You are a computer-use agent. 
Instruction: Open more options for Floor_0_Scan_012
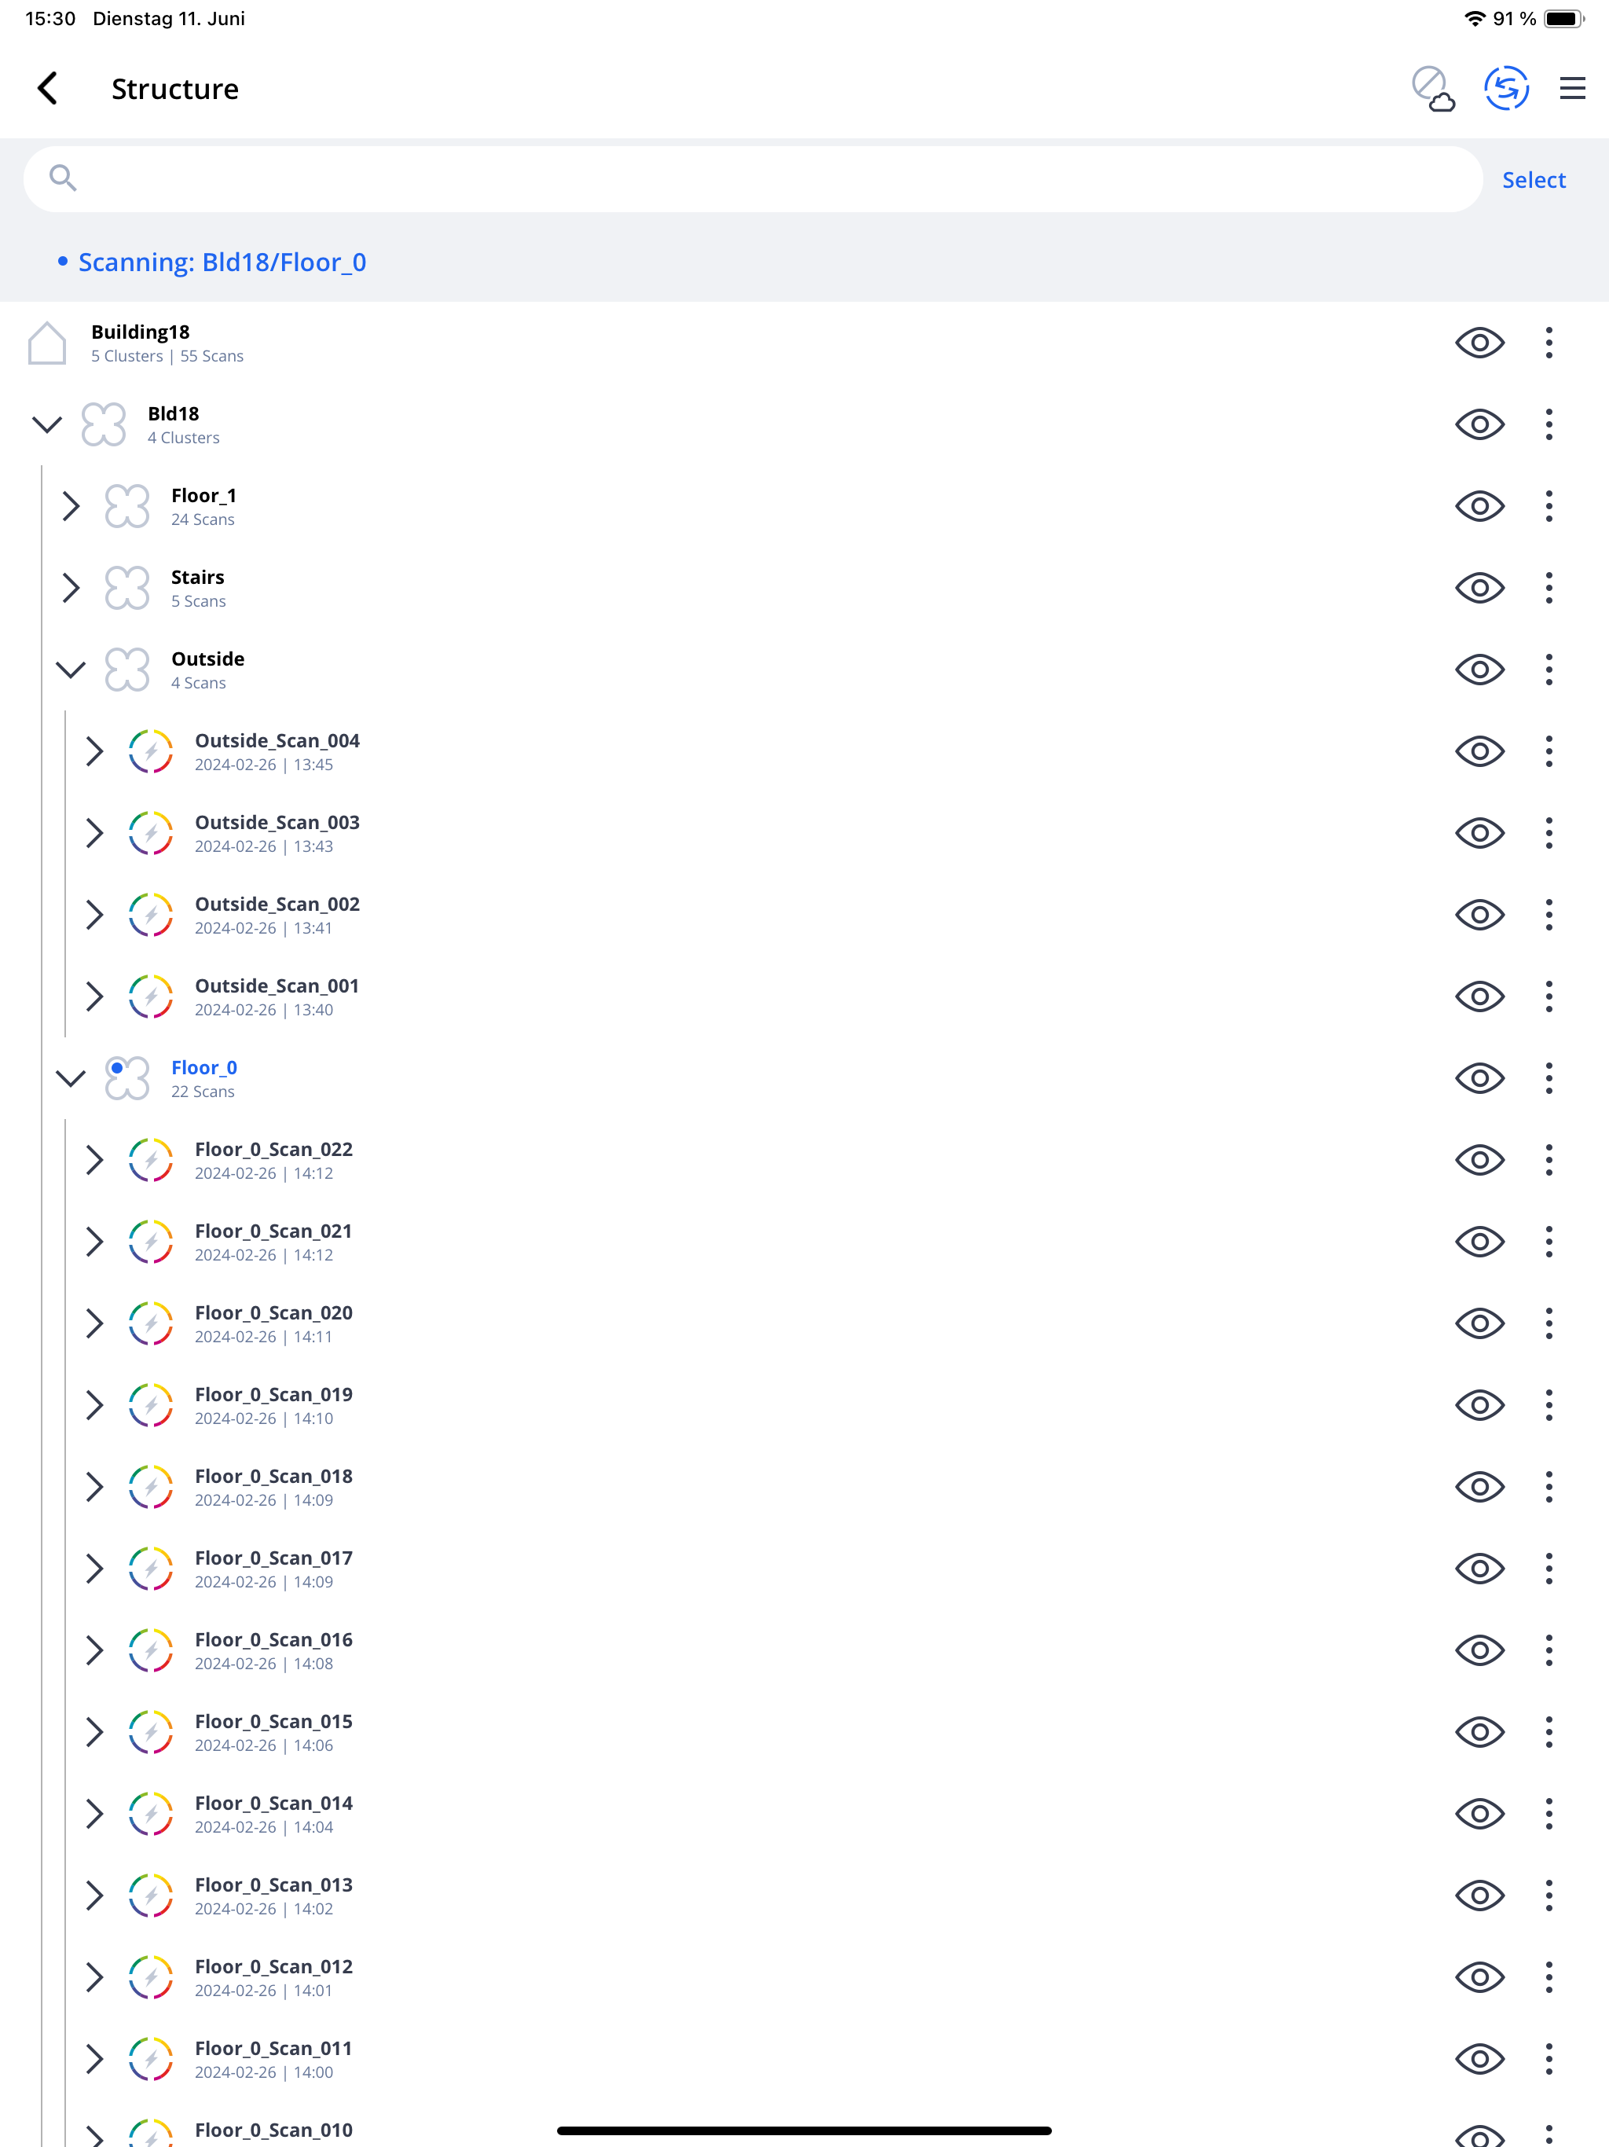(x=1549, y=1977)
